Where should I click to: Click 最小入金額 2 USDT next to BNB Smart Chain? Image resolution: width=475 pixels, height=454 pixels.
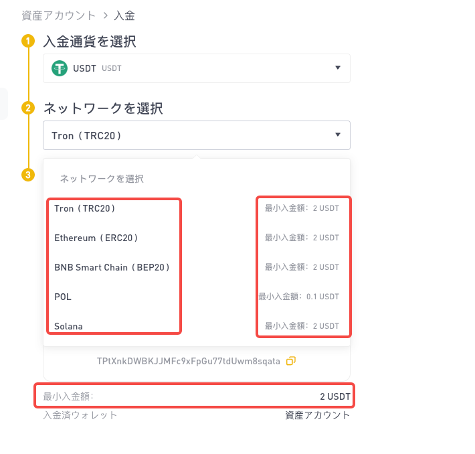302,267
